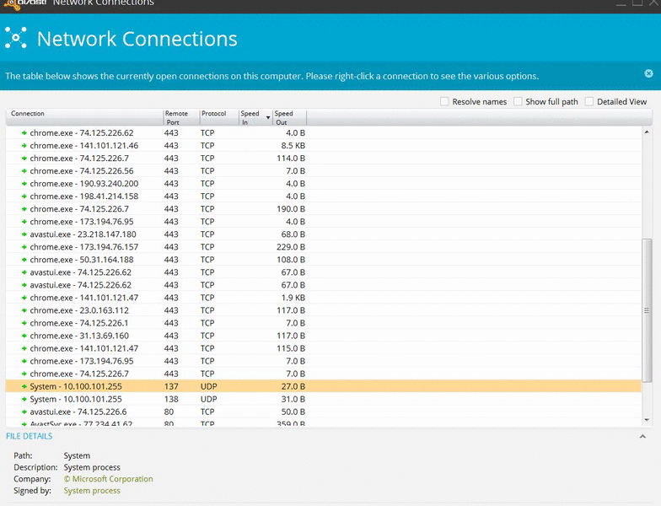The image size is (661, 506).
Task: Click the Avast logo in the title bar
Action: point(24,3)
